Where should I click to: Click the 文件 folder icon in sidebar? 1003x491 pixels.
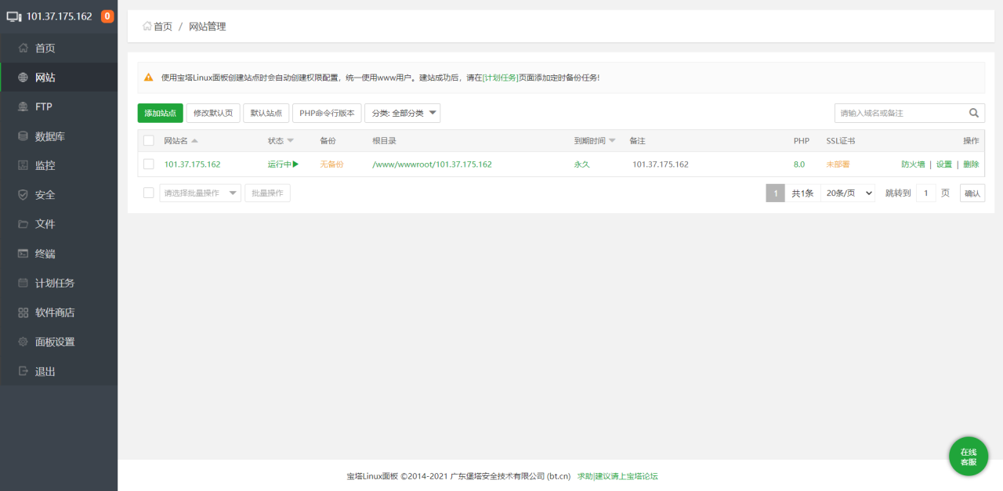point(23,224)
